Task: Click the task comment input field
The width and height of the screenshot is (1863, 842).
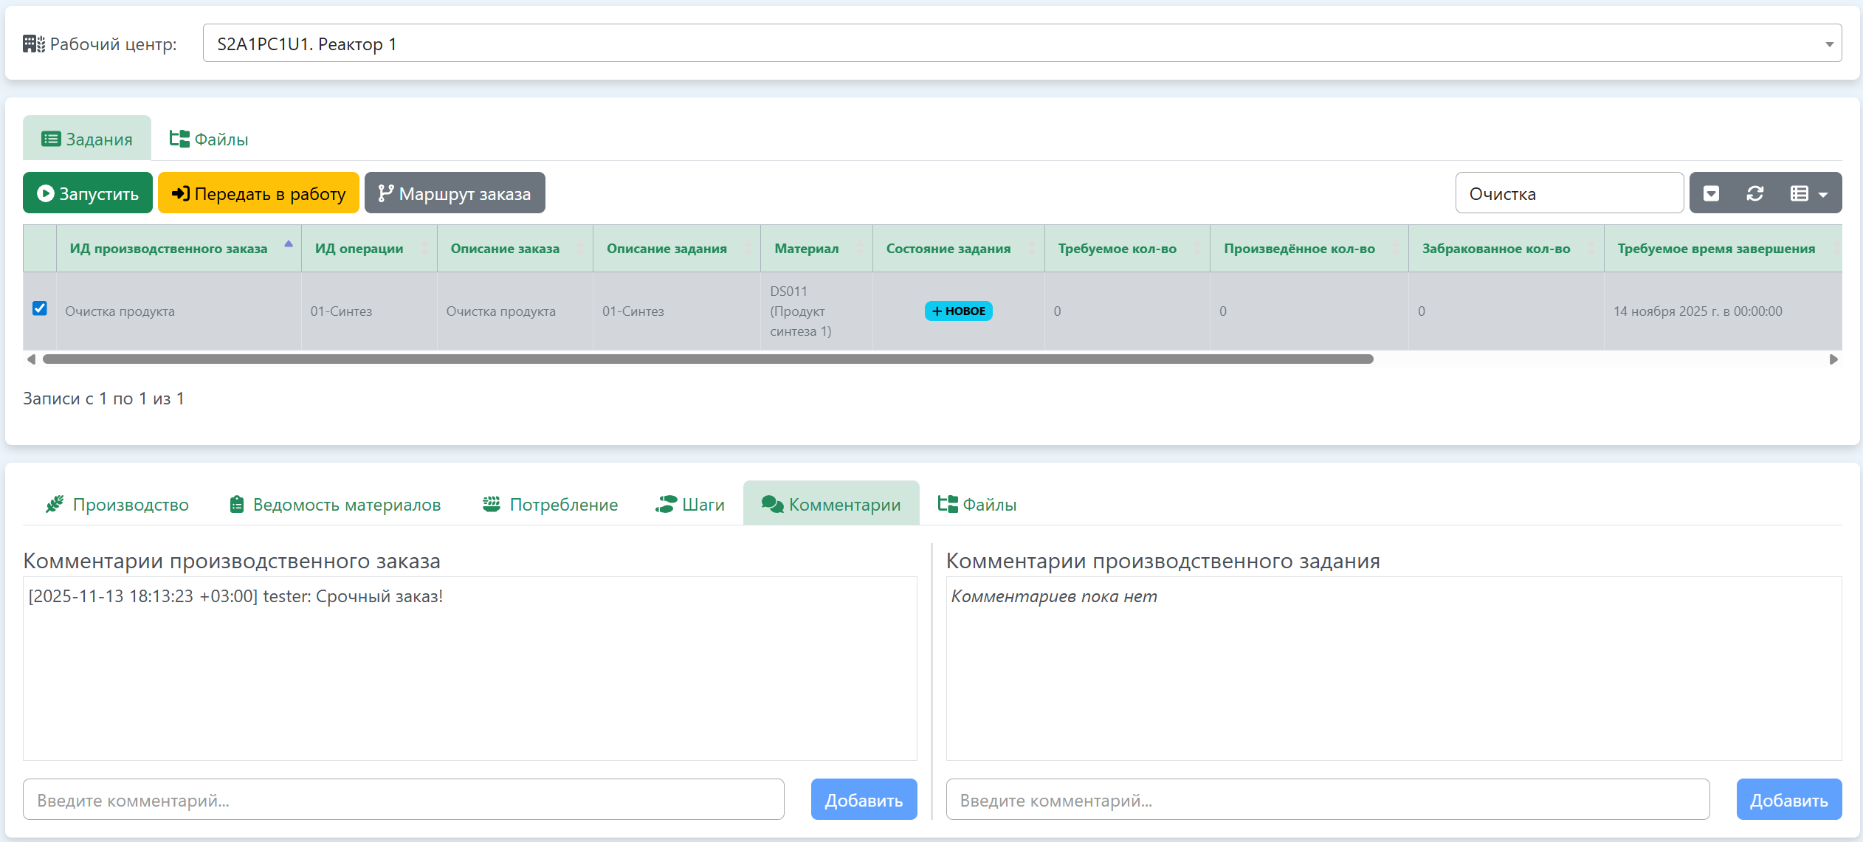Action: [1326, 800]
